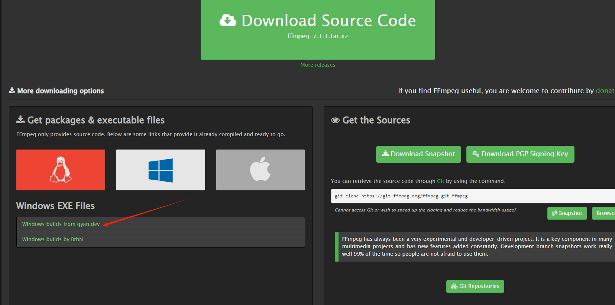
Task: Click the More downloading options heading
Action: coord(61,91)
